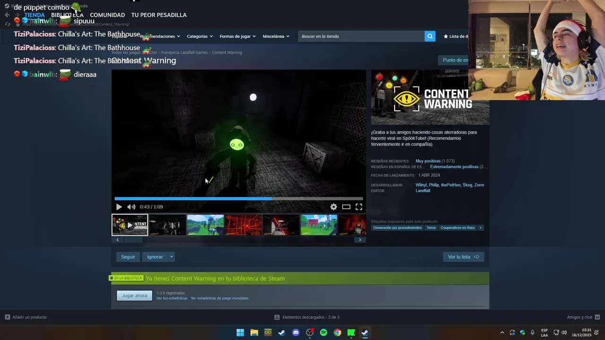Open the downloads icon in the bottom bar

point(277,317)
